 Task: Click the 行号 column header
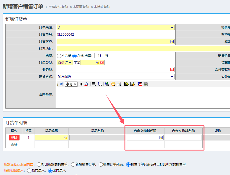click(28, 131)
